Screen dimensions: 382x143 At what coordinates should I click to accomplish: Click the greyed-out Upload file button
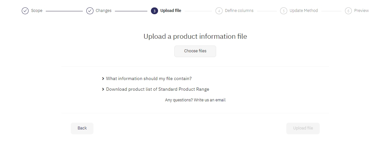[x=303, y=128]
